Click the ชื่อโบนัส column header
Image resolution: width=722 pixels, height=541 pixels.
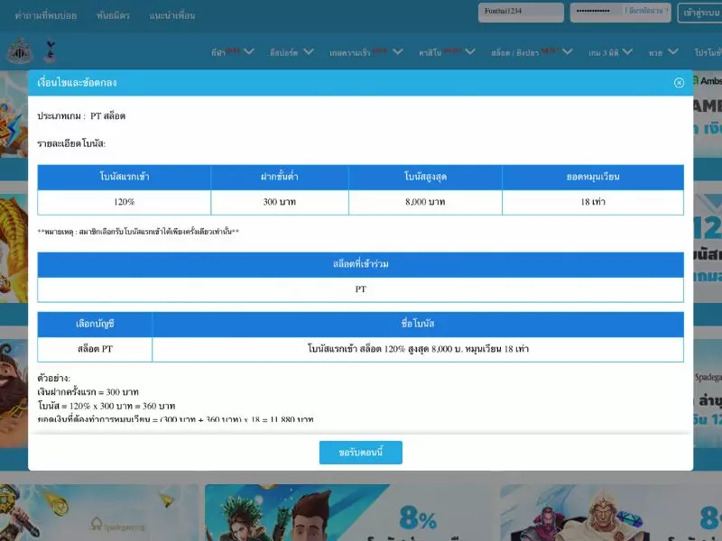point(418,325)
